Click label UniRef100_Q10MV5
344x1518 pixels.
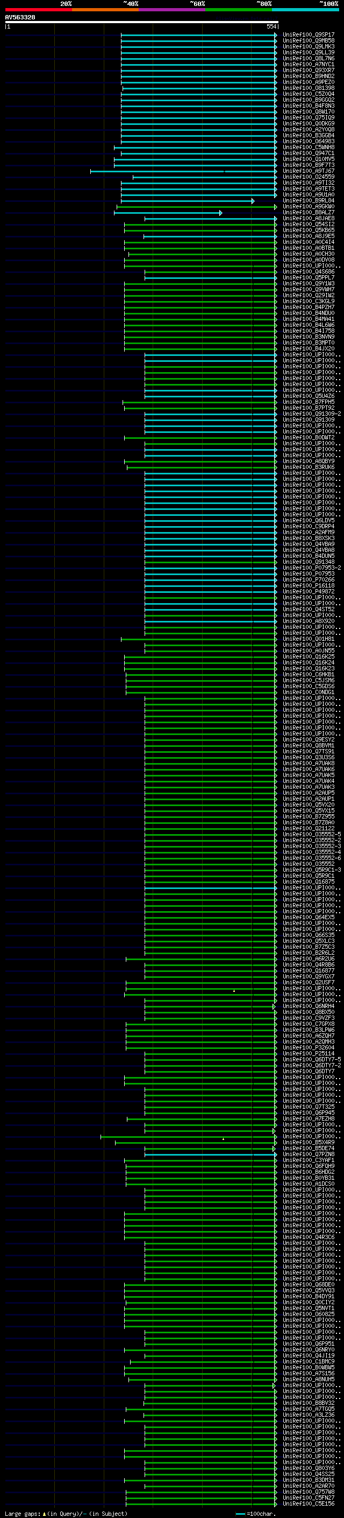point(309,159)
